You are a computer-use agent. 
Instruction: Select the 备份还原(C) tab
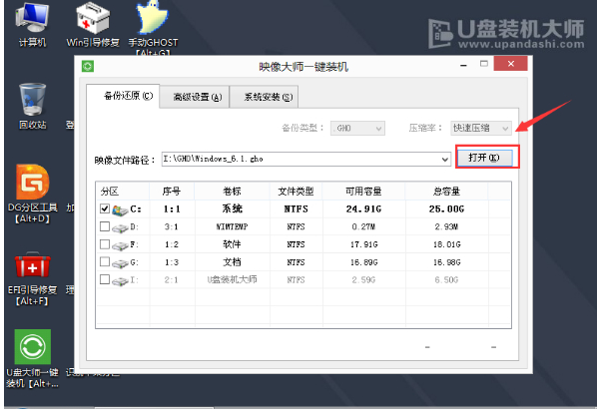(x=128, y=96)
